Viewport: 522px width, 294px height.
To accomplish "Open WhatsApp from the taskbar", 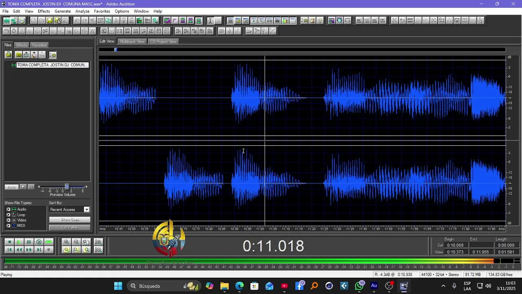I will coord(359,286).
